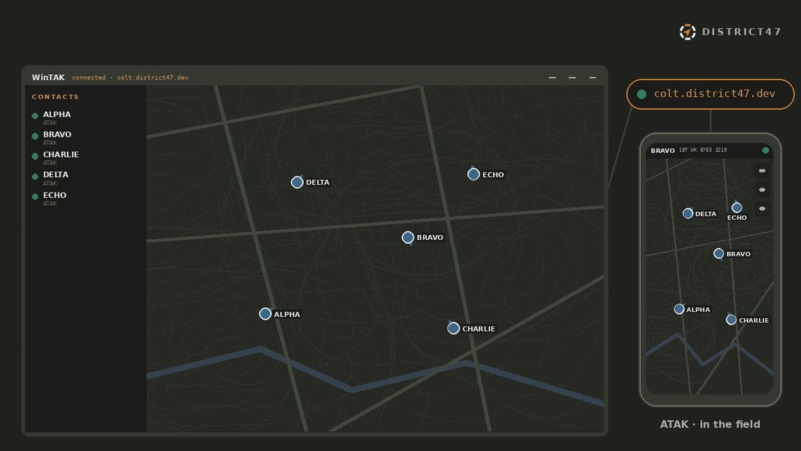Screen dimensions: 801x451
Task: Click the colt.district47.dev server pill
Action: tap(710, 94)
